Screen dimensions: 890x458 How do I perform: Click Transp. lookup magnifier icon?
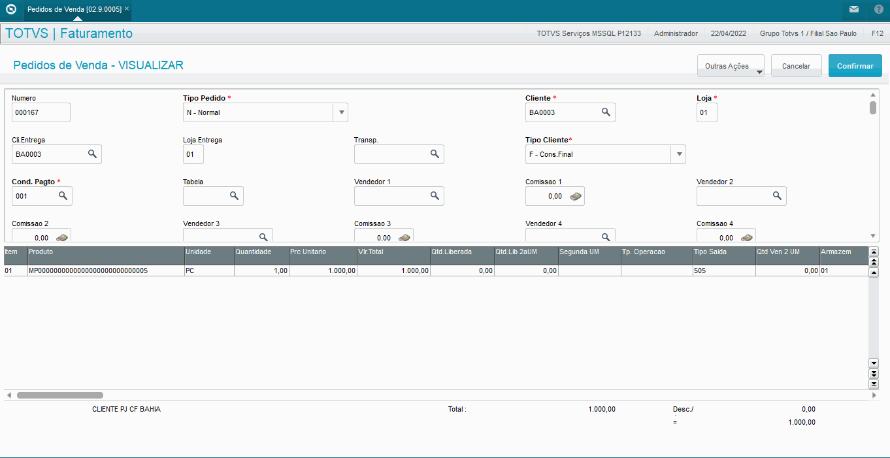(x=435, y=154)
